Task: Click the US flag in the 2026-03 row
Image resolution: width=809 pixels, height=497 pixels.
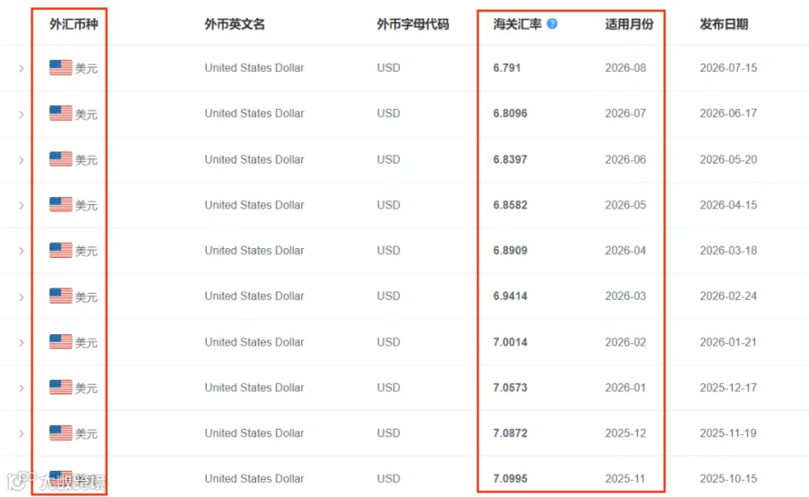Action: tap(61, 296)
